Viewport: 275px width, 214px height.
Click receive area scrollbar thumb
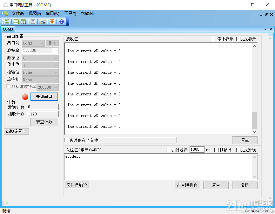pyautogui.click(x=254, y=121)
